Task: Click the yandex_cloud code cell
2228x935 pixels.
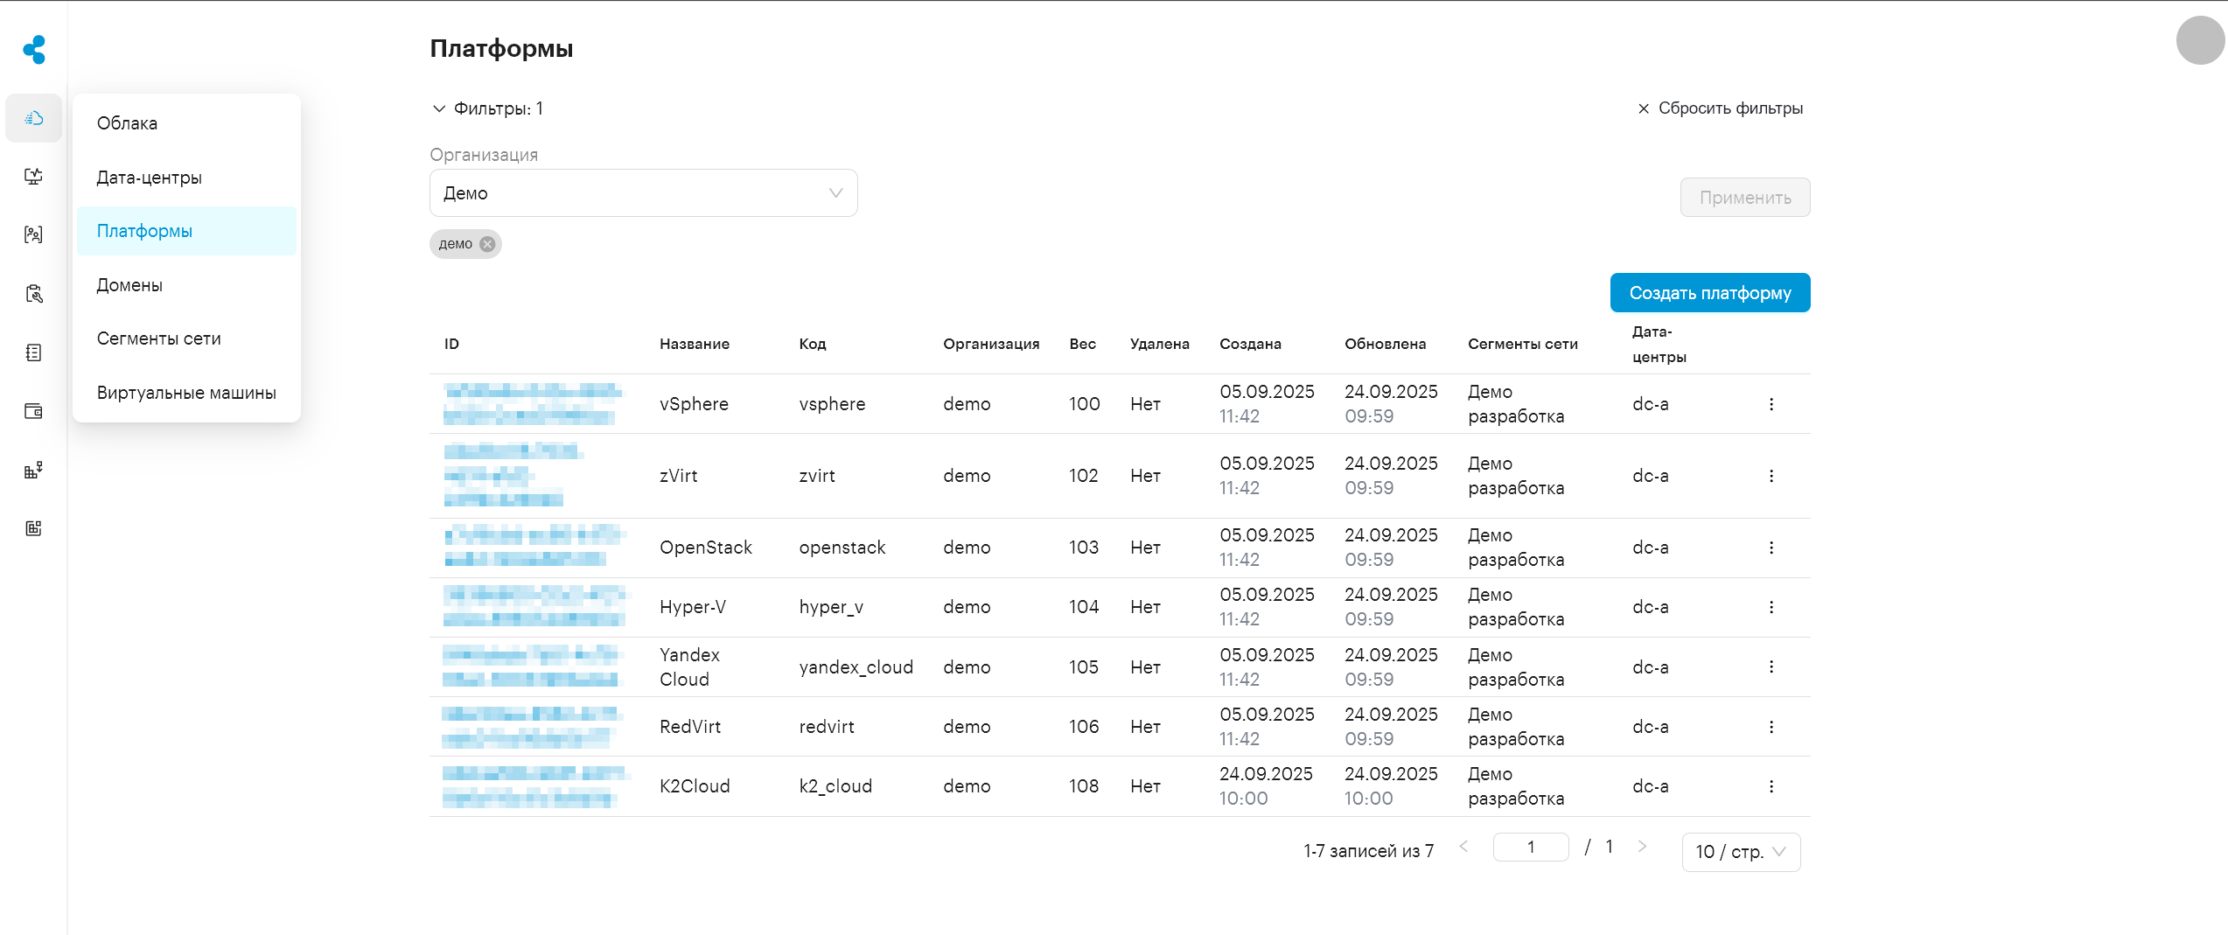Action: pos(856,666)
